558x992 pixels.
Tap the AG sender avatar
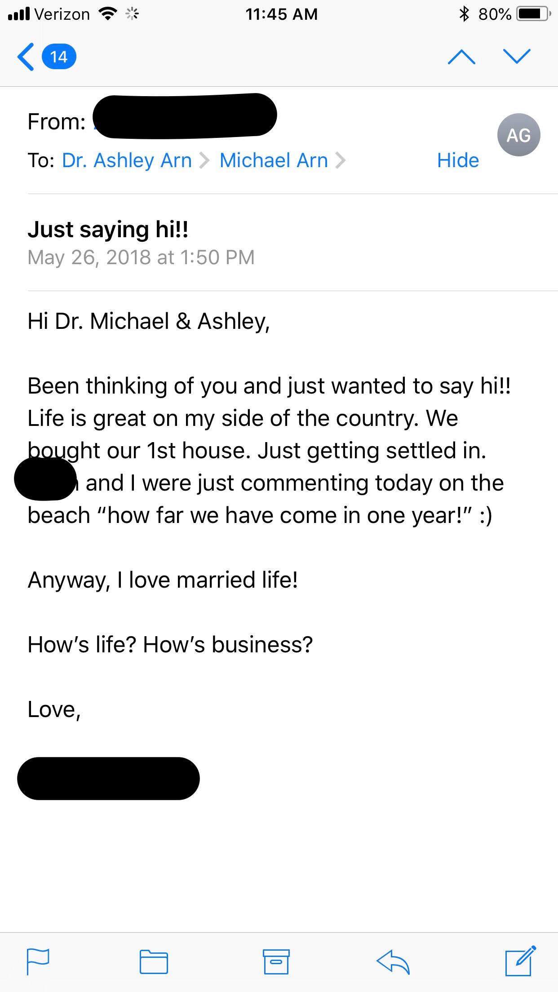518,135
